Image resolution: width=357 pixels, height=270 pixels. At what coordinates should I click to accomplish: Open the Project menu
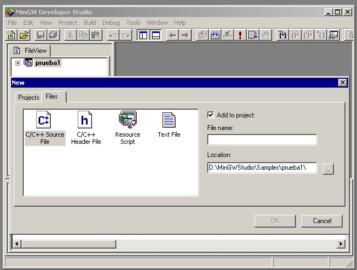68,23
